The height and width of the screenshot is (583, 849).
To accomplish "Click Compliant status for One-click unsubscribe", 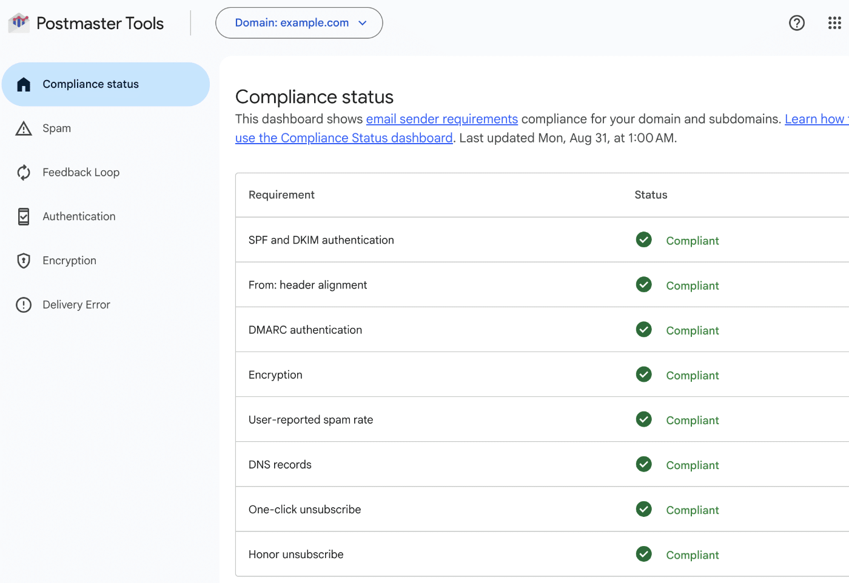I will (x=693, y=510).
